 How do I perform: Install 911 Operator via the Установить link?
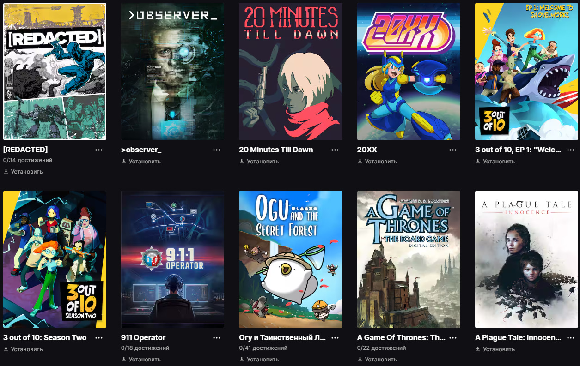(141, 360)
